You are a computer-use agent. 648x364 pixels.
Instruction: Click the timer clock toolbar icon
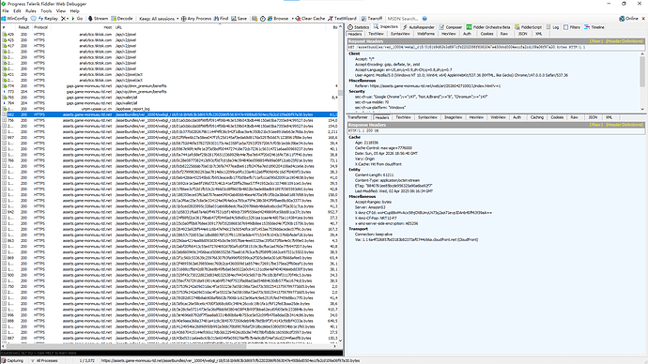click(262, 19)
